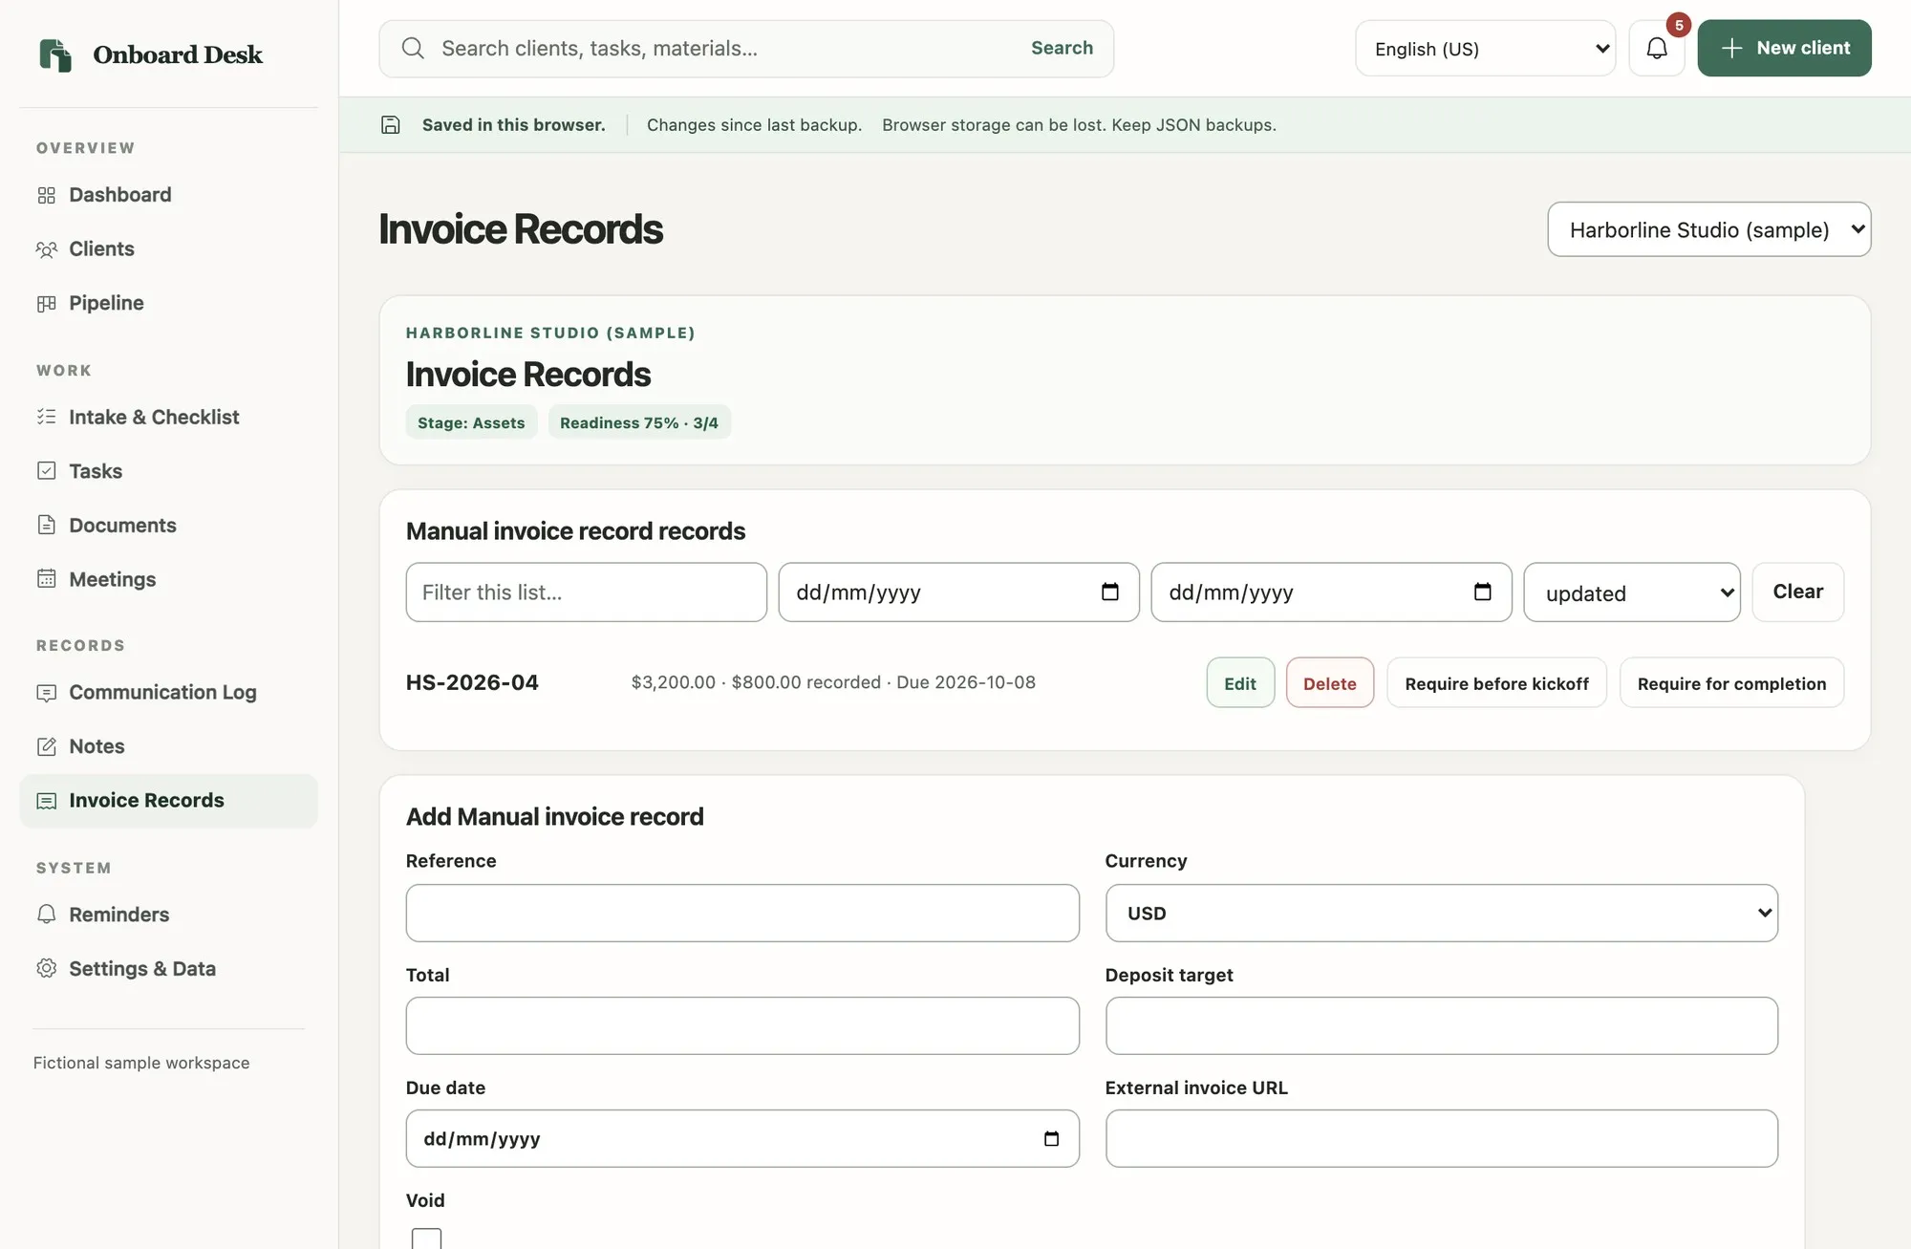Focus the 'Filter this list...' field
1911x1249 pixels.
[x=586, y=592]
